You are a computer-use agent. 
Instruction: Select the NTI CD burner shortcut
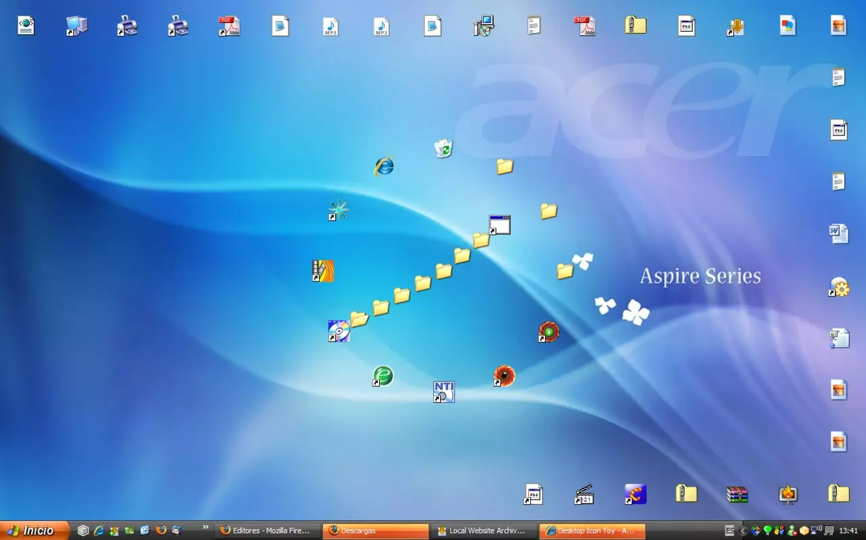click(444, 392)
